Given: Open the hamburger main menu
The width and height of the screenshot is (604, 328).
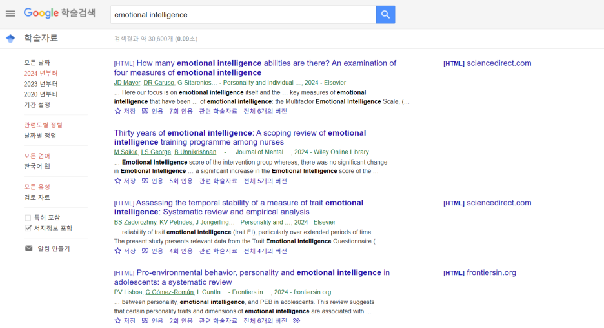Looking at the screenshot, I should pos(10,14).
